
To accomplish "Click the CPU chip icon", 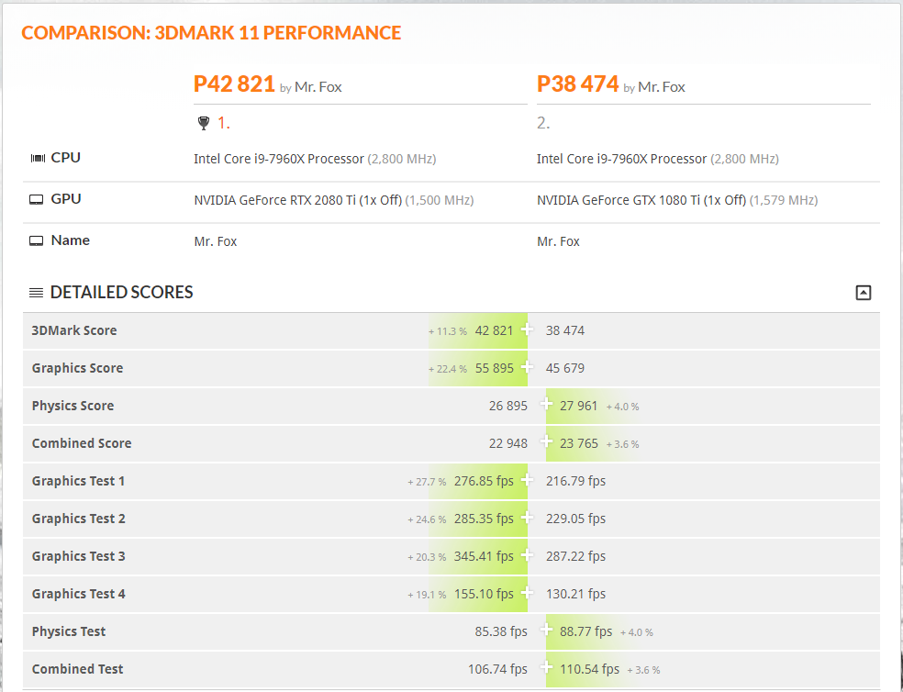I will [x=38, y=158].
